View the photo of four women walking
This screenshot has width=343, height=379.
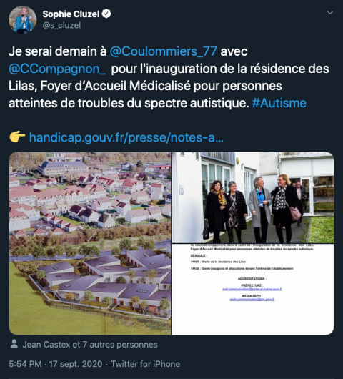pos(253,197)
